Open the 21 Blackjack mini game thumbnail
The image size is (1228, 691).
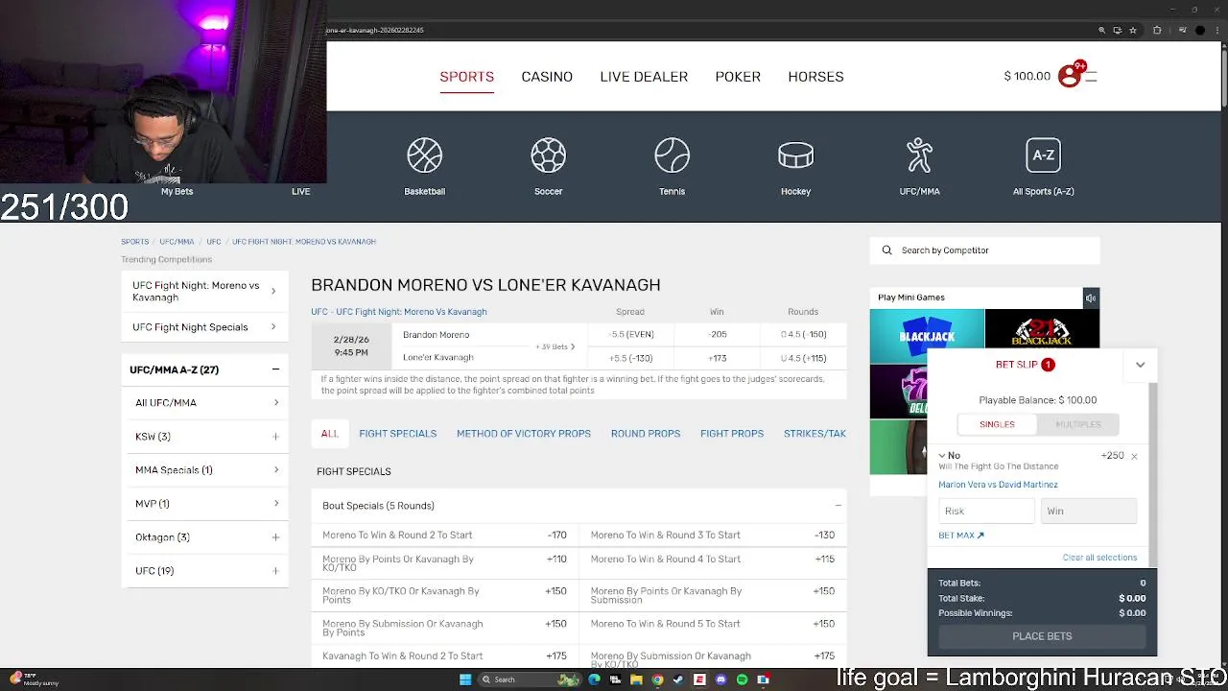[x=1042, y=328]
